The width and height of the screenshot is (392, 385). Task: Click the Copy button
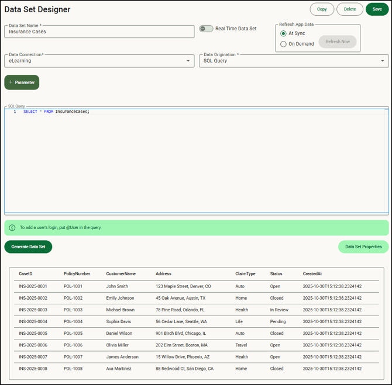coord(322,9)
